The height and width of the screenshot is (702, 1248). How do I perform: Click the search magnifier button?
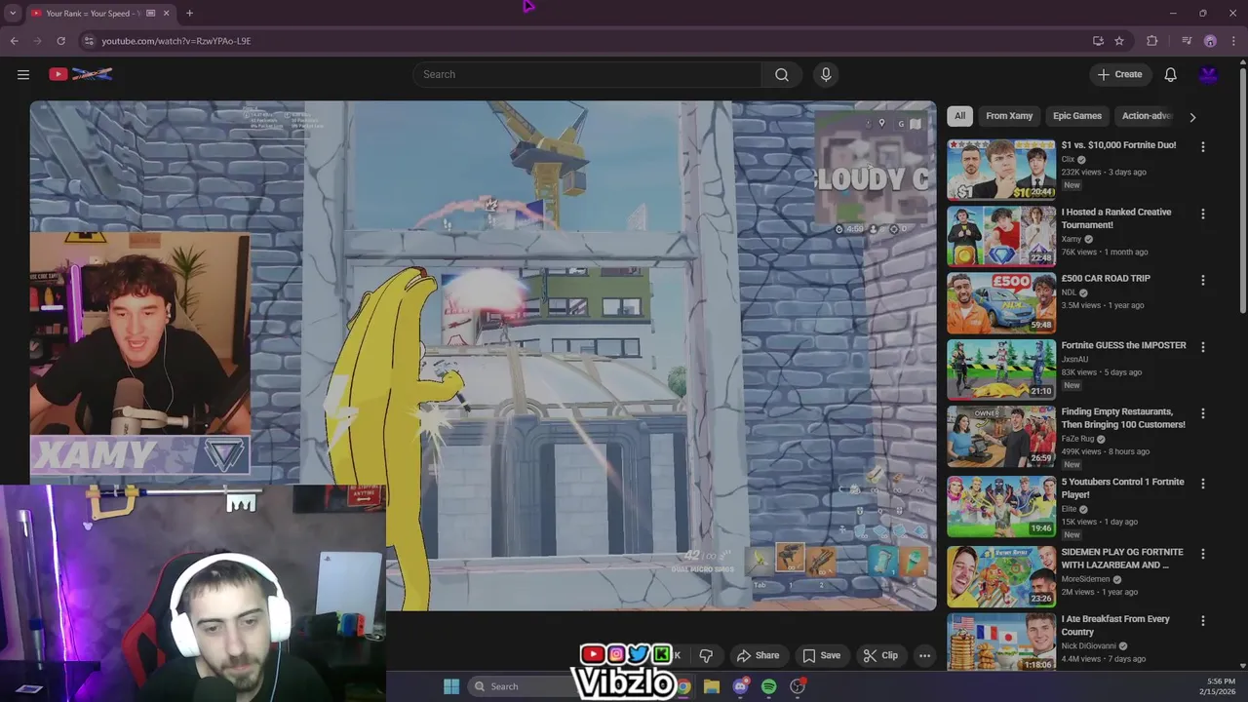pyautogui.click(x=782, y=74)
